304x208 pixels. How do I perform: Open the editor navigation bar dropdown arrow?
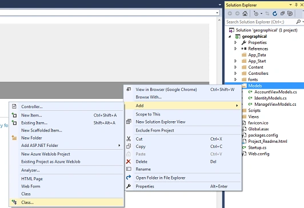click(217, 13)
